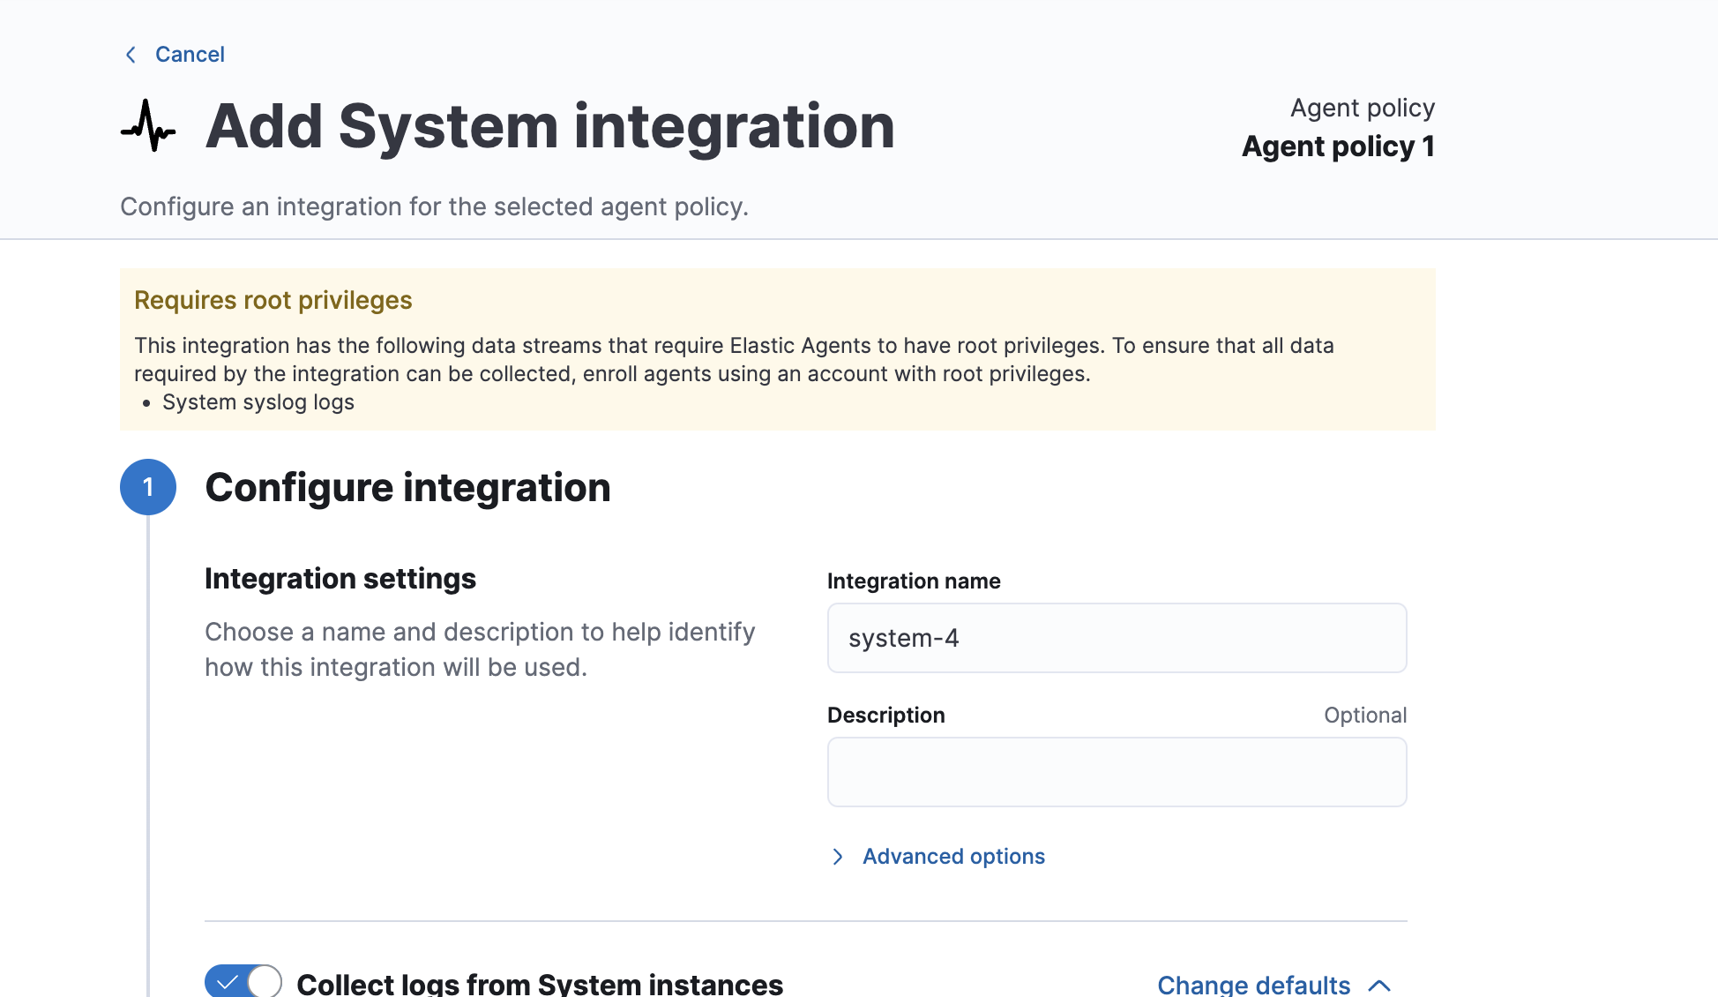This screenshot has height=997, width=1718.
Task: Click the back arrow beside Cancel
Action: click(x=131, y=55)
